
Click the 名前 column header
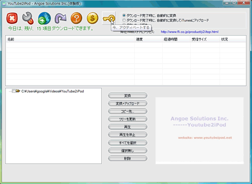point(70,39)
